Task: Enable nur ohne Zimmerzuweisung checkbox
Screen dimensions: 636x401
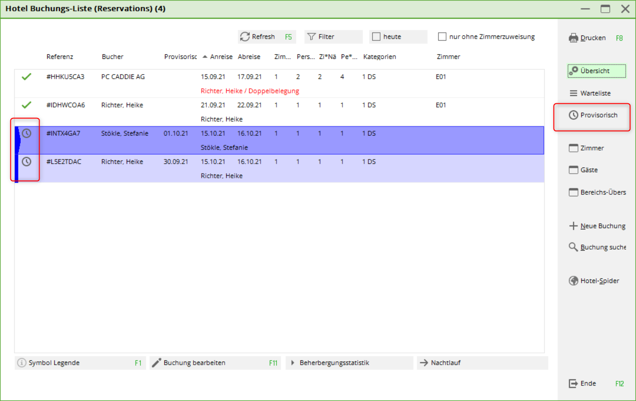Action: 442,37
